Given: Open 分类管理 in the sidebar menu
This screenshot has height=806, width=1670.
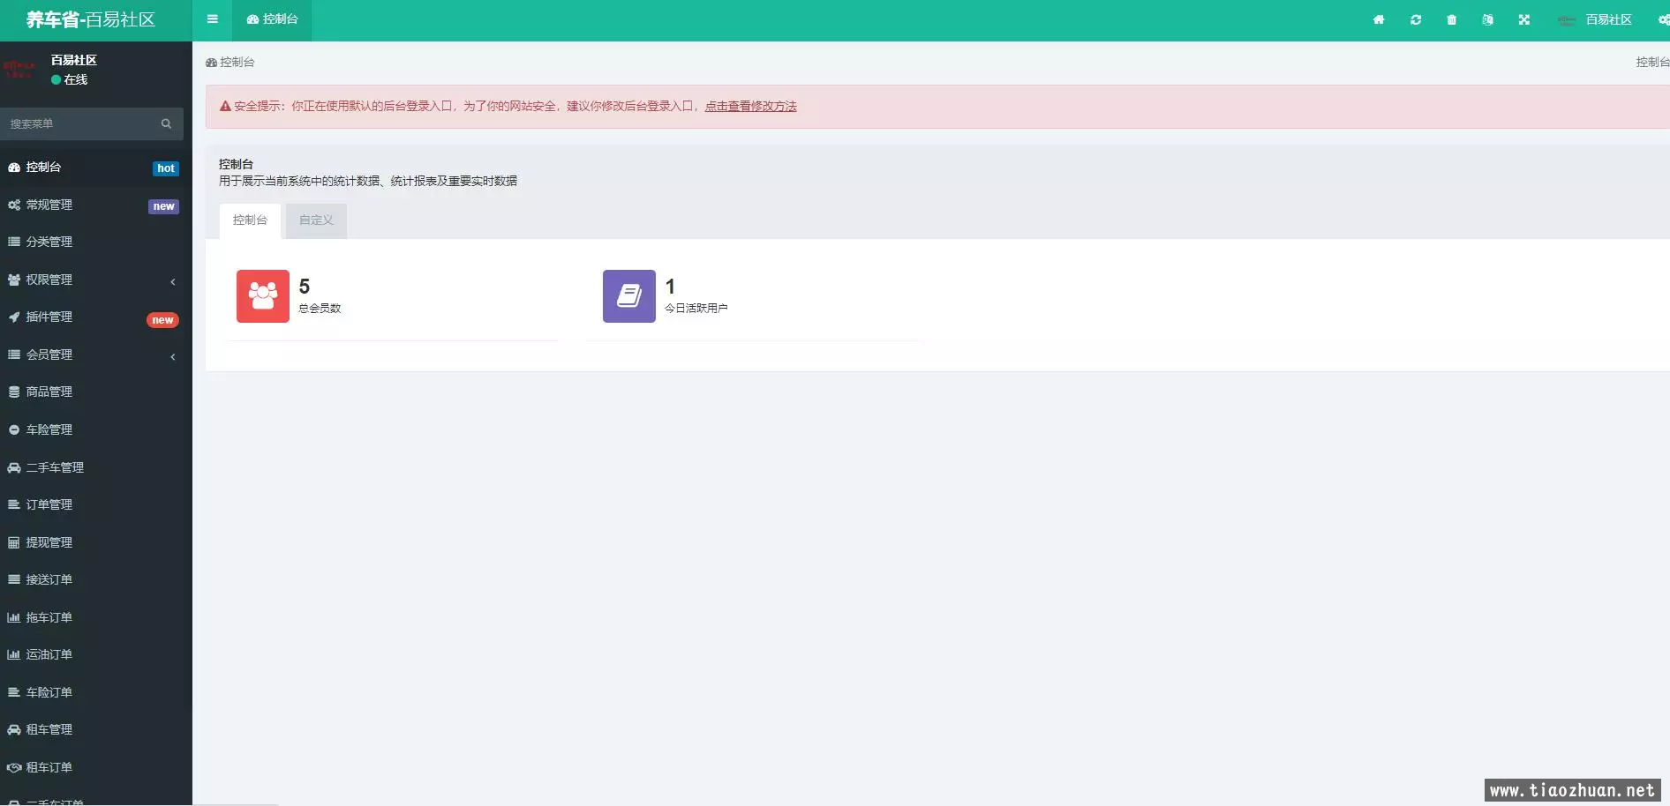Looking at the screenshot, I should coord(95,242).
